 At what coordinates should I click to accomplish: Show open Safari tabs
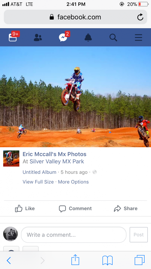tap(139, 260)
